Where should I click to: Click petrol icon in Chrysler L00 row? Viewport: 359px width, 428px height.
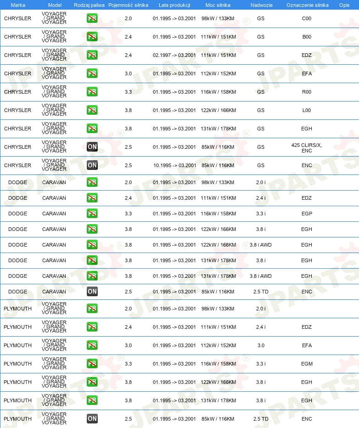[92, 110]
